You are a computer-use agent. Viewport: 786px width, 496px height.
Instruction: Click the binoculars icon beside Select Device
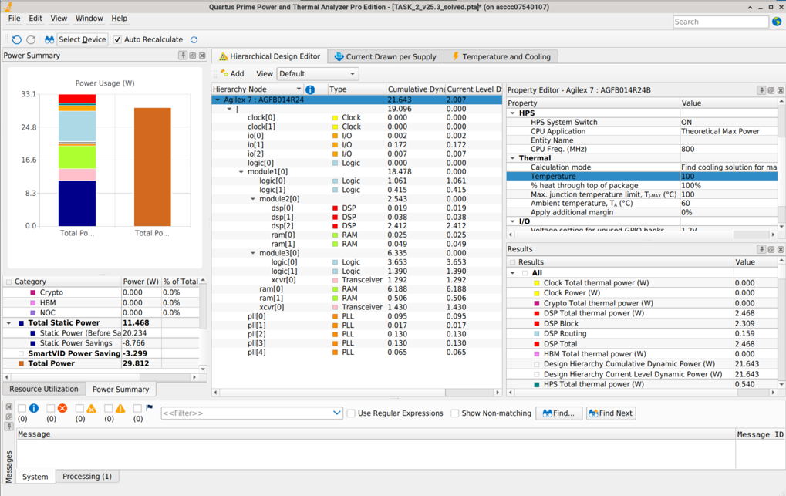(49, 39)
